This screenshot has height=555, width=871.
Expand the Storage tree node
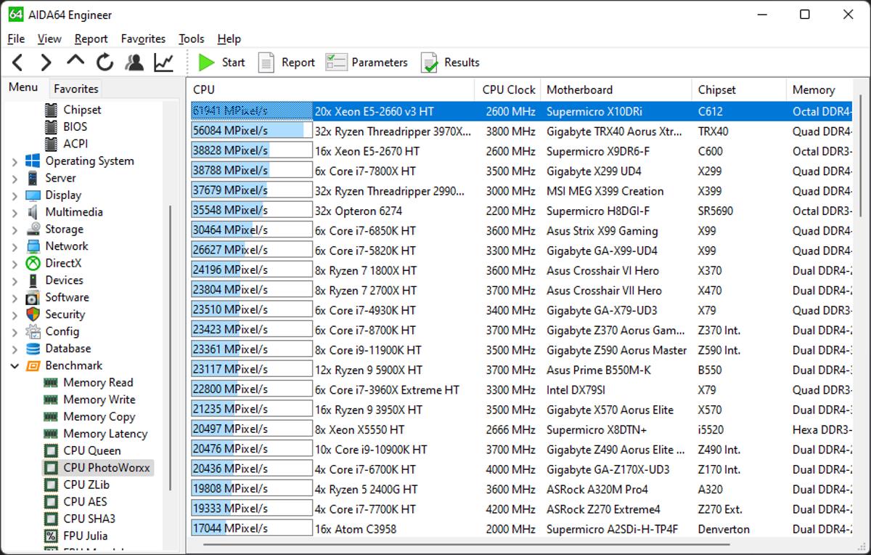15,230
